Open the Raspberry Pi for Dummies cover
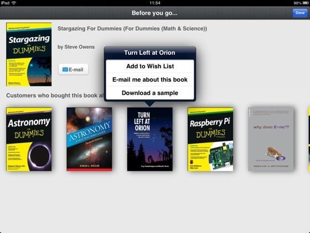The width and height of the screenshot is (310, 233). click(x=210, y=139)
